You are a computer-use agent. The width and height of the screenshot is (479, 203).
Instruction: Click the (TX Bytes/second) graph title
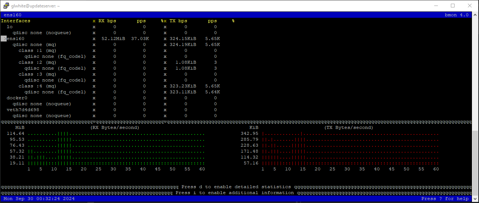[x=349, y=127]
